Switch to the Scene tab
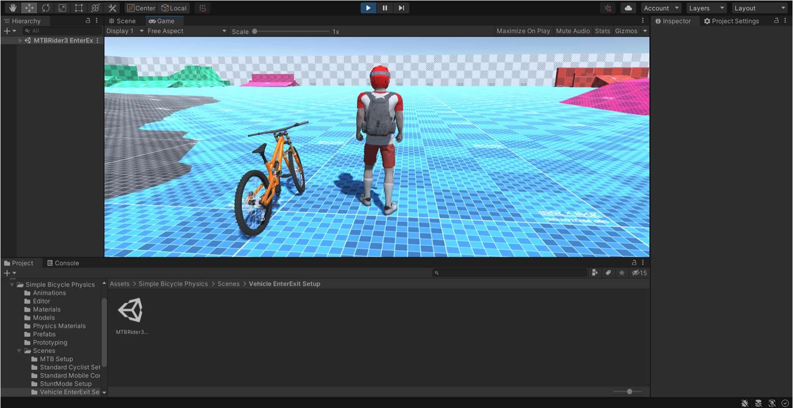 point(122,21)
